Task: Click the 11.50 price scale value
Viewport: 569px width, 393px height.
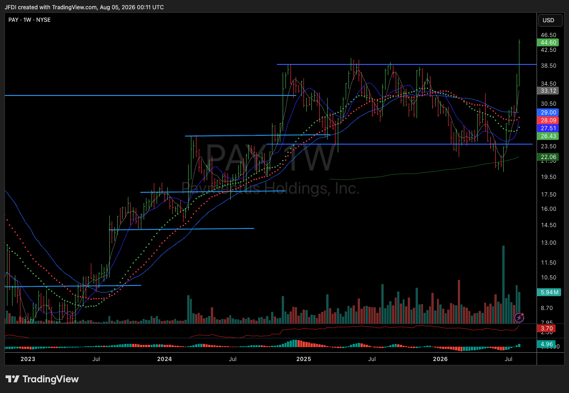Action: [548, 262]
